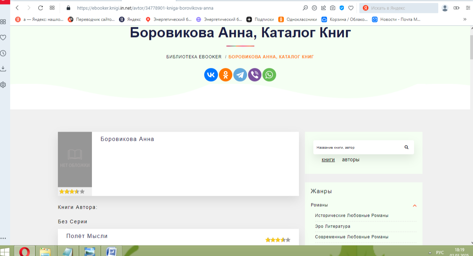473x256 pixels.
Task: Open the Windows Start button
Action: click(x=5, y=251)
